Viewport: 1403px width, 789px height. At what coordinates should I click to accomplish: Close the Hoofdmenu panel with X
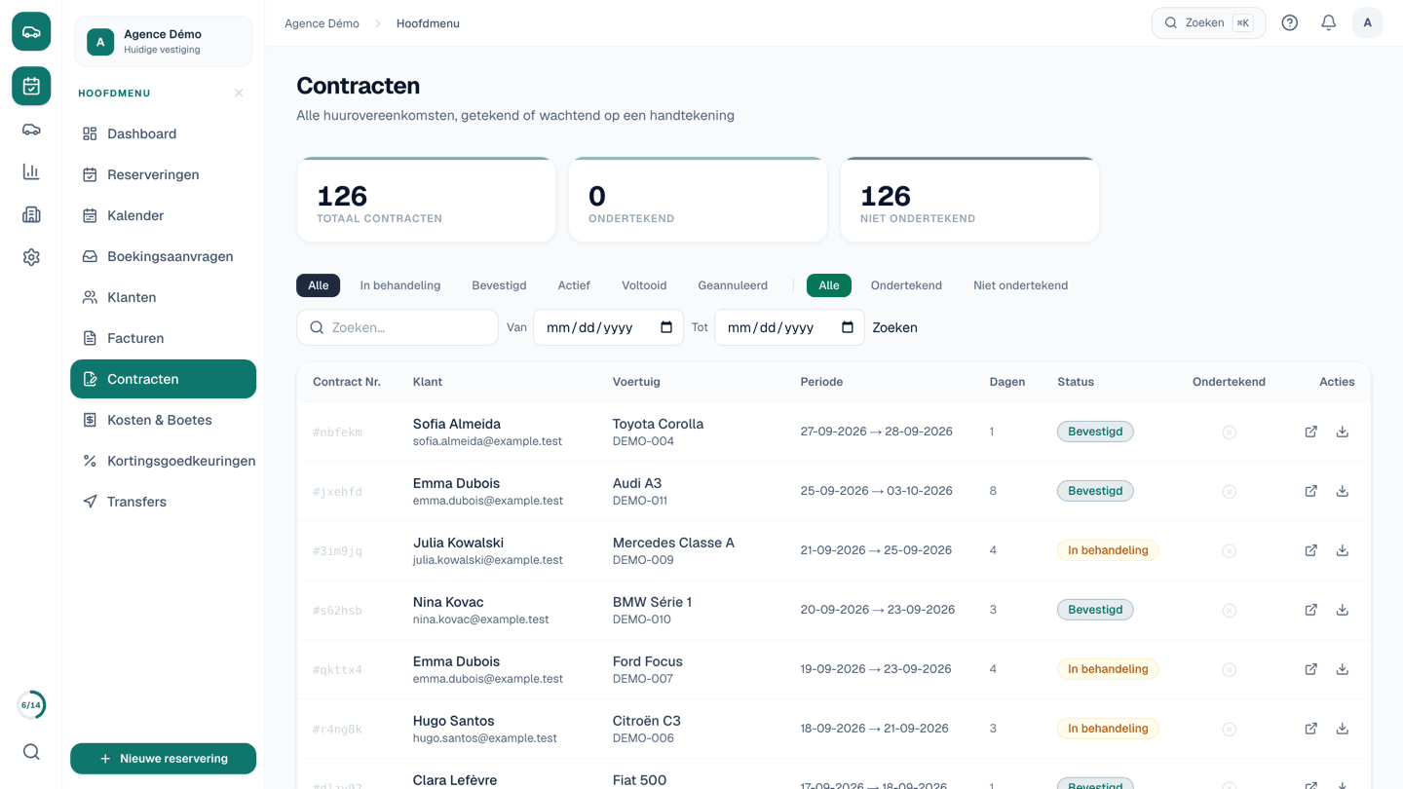pos(239,94)
